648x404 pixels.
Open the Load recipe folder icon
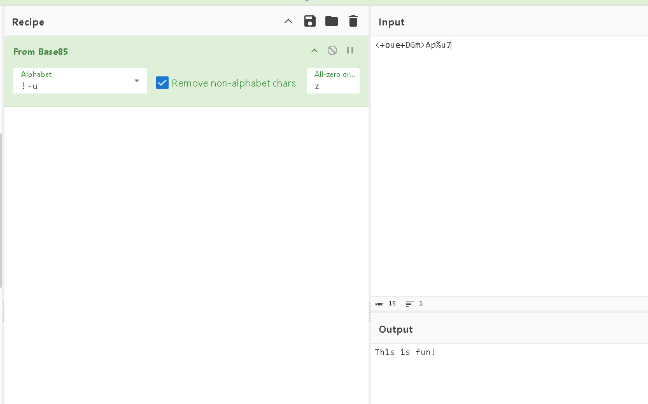pyautogui.click(x=332, y=22)
